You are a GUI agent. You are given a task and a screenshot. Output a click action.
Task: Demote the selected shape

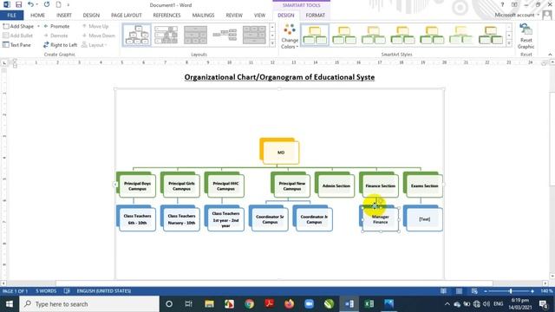tap(55, 36)
